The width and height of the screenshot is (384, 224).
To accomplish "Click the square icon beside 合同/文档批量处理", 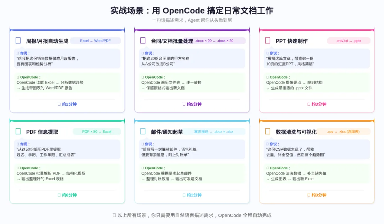I will pyautogui.click(x=143, y=41).
